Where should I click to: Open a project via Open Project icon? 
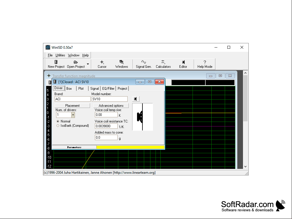pyautogui.click(x=76, y=64)
